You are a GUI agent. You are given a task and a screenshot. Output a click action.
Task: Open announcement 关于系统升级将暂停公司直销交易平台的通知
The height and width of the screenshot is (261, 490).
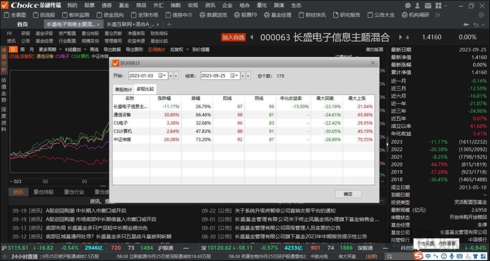[285, 211]
